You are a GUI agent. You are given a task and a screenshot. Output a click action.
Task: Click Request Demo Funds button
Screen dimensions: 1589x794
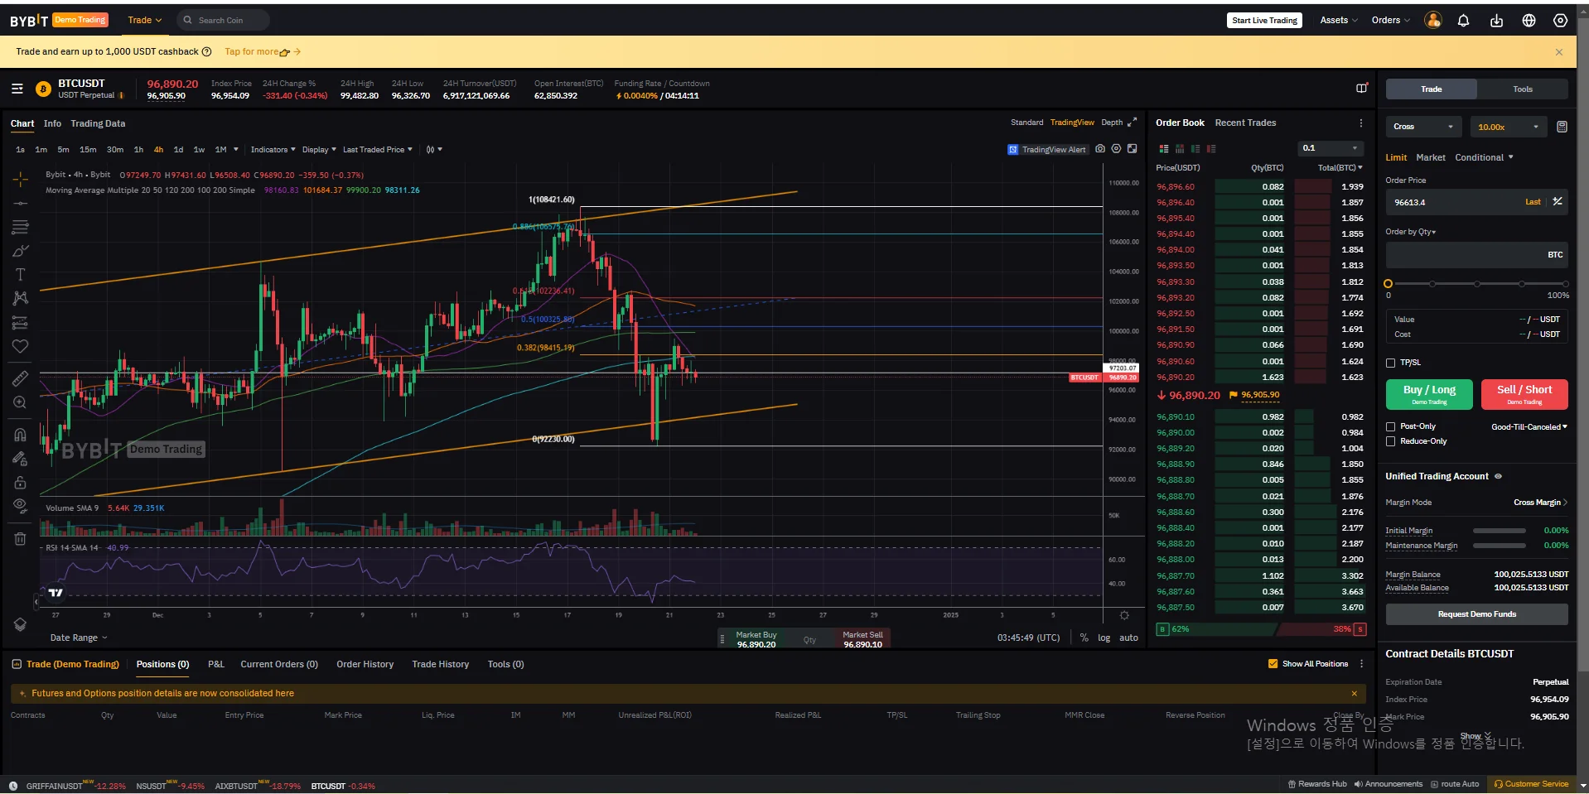[x=1477, y=614]
